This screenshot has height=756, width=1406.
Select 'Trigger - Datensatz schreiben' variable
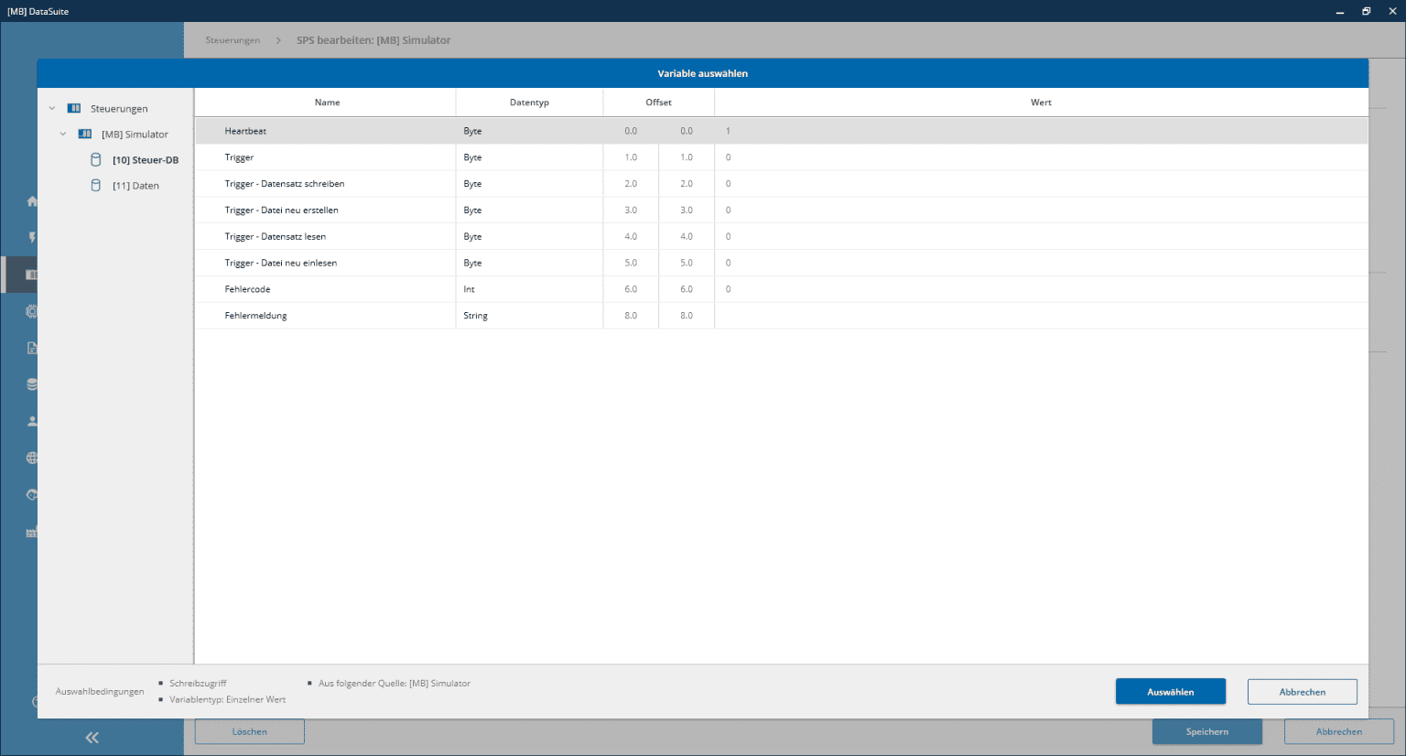[782, 184]
